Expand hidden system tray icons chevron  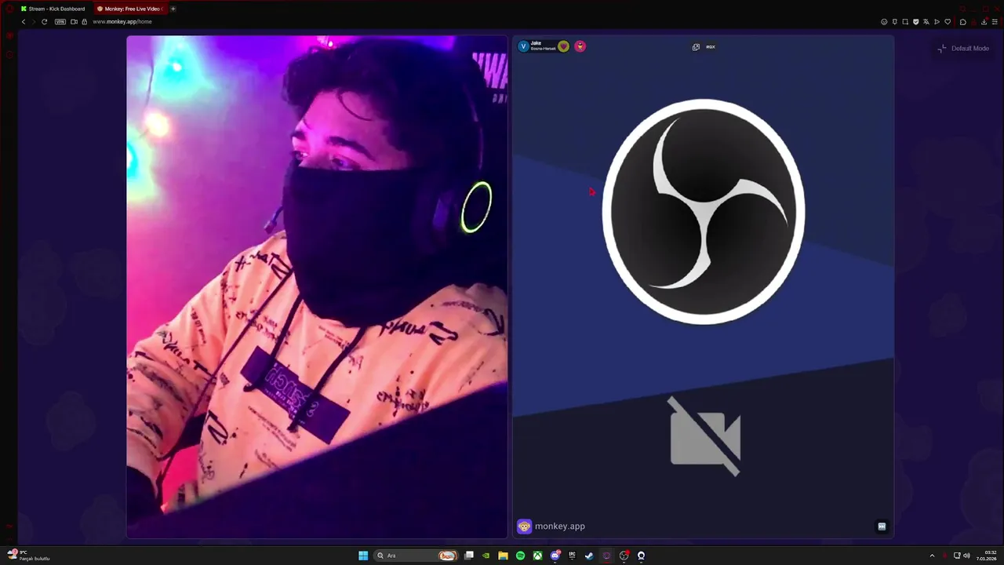932,556
